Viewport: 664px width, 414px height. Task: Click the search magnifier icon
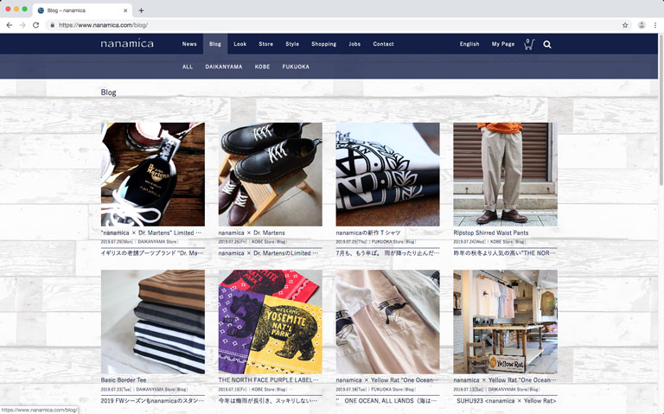[x=547, y=44]
